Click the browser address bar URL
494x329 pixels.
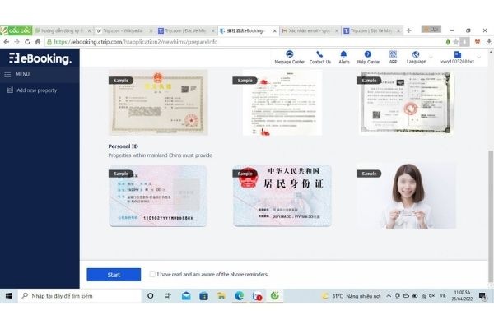(136, 42)
